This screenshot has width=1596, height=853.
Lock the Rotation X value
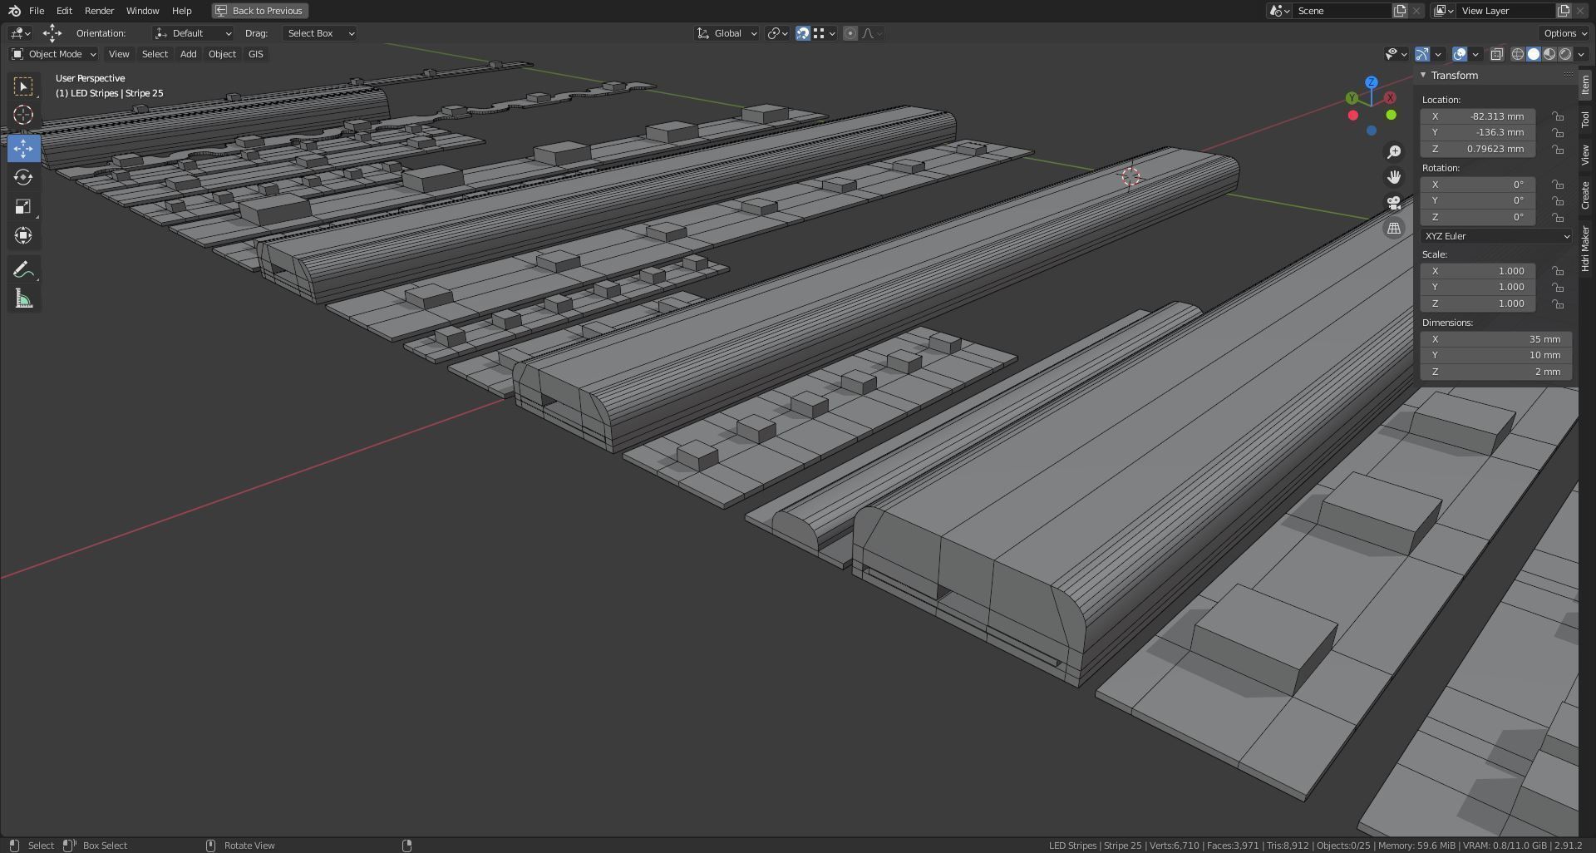(x=1558, y=185)
